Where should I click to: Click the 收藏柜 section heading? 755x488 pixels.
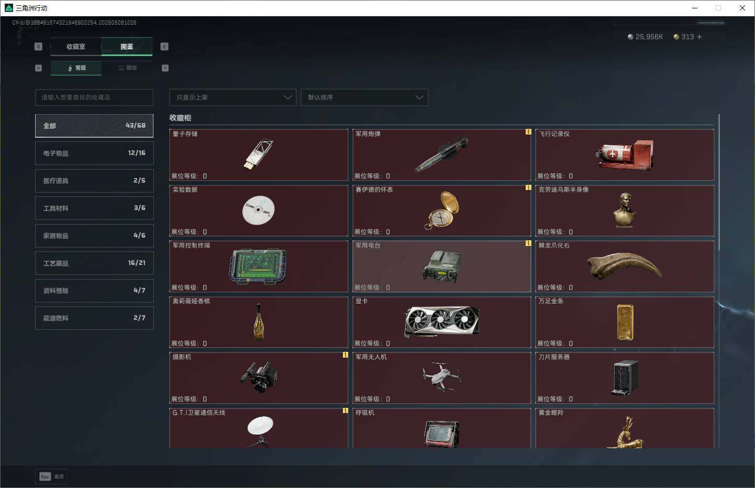click(x=180, y=118)
